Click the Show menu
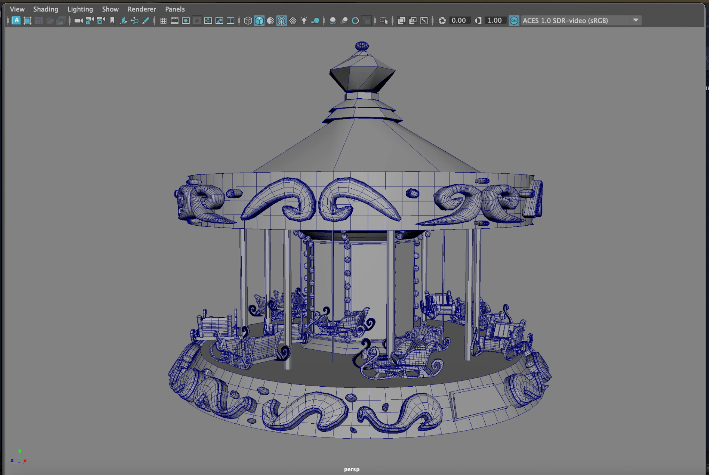This screenshot has height=475, width=709. pos(110,9)
